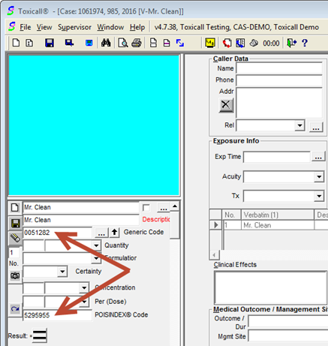Open the File menu
Viewport: 328px width, 346px height.
(x=26, y=27)
